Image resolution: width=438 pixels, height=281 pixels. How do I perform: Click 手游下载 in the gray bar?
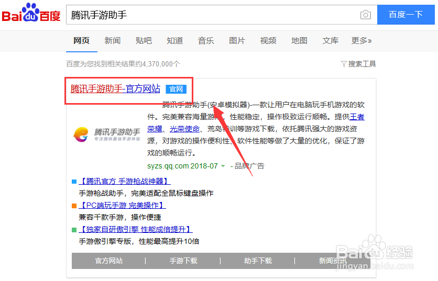click(183, 261)
